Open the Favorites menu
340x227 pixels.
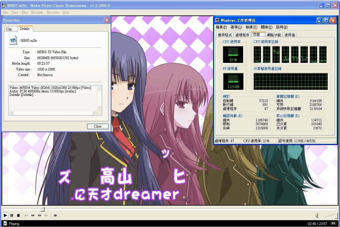53,12
